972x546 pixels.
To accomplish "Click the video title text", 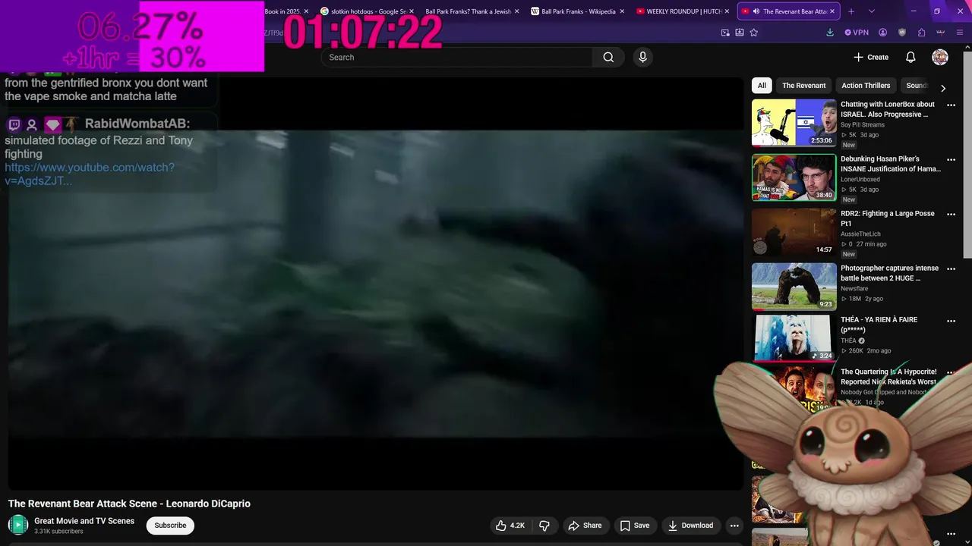I will pyautogui.click(x=129, y=504).
